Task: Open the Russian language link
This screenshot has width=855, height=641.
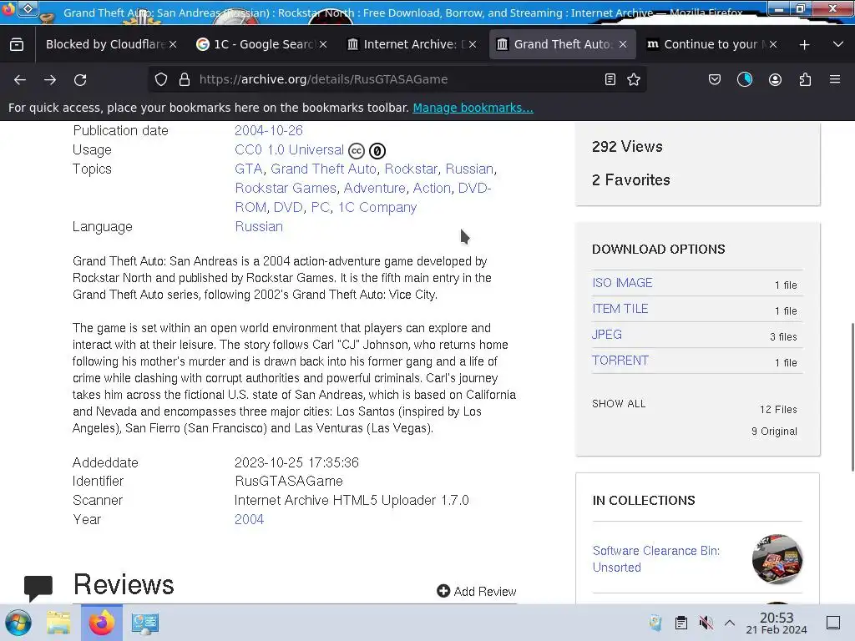Action: coord(259,227)
